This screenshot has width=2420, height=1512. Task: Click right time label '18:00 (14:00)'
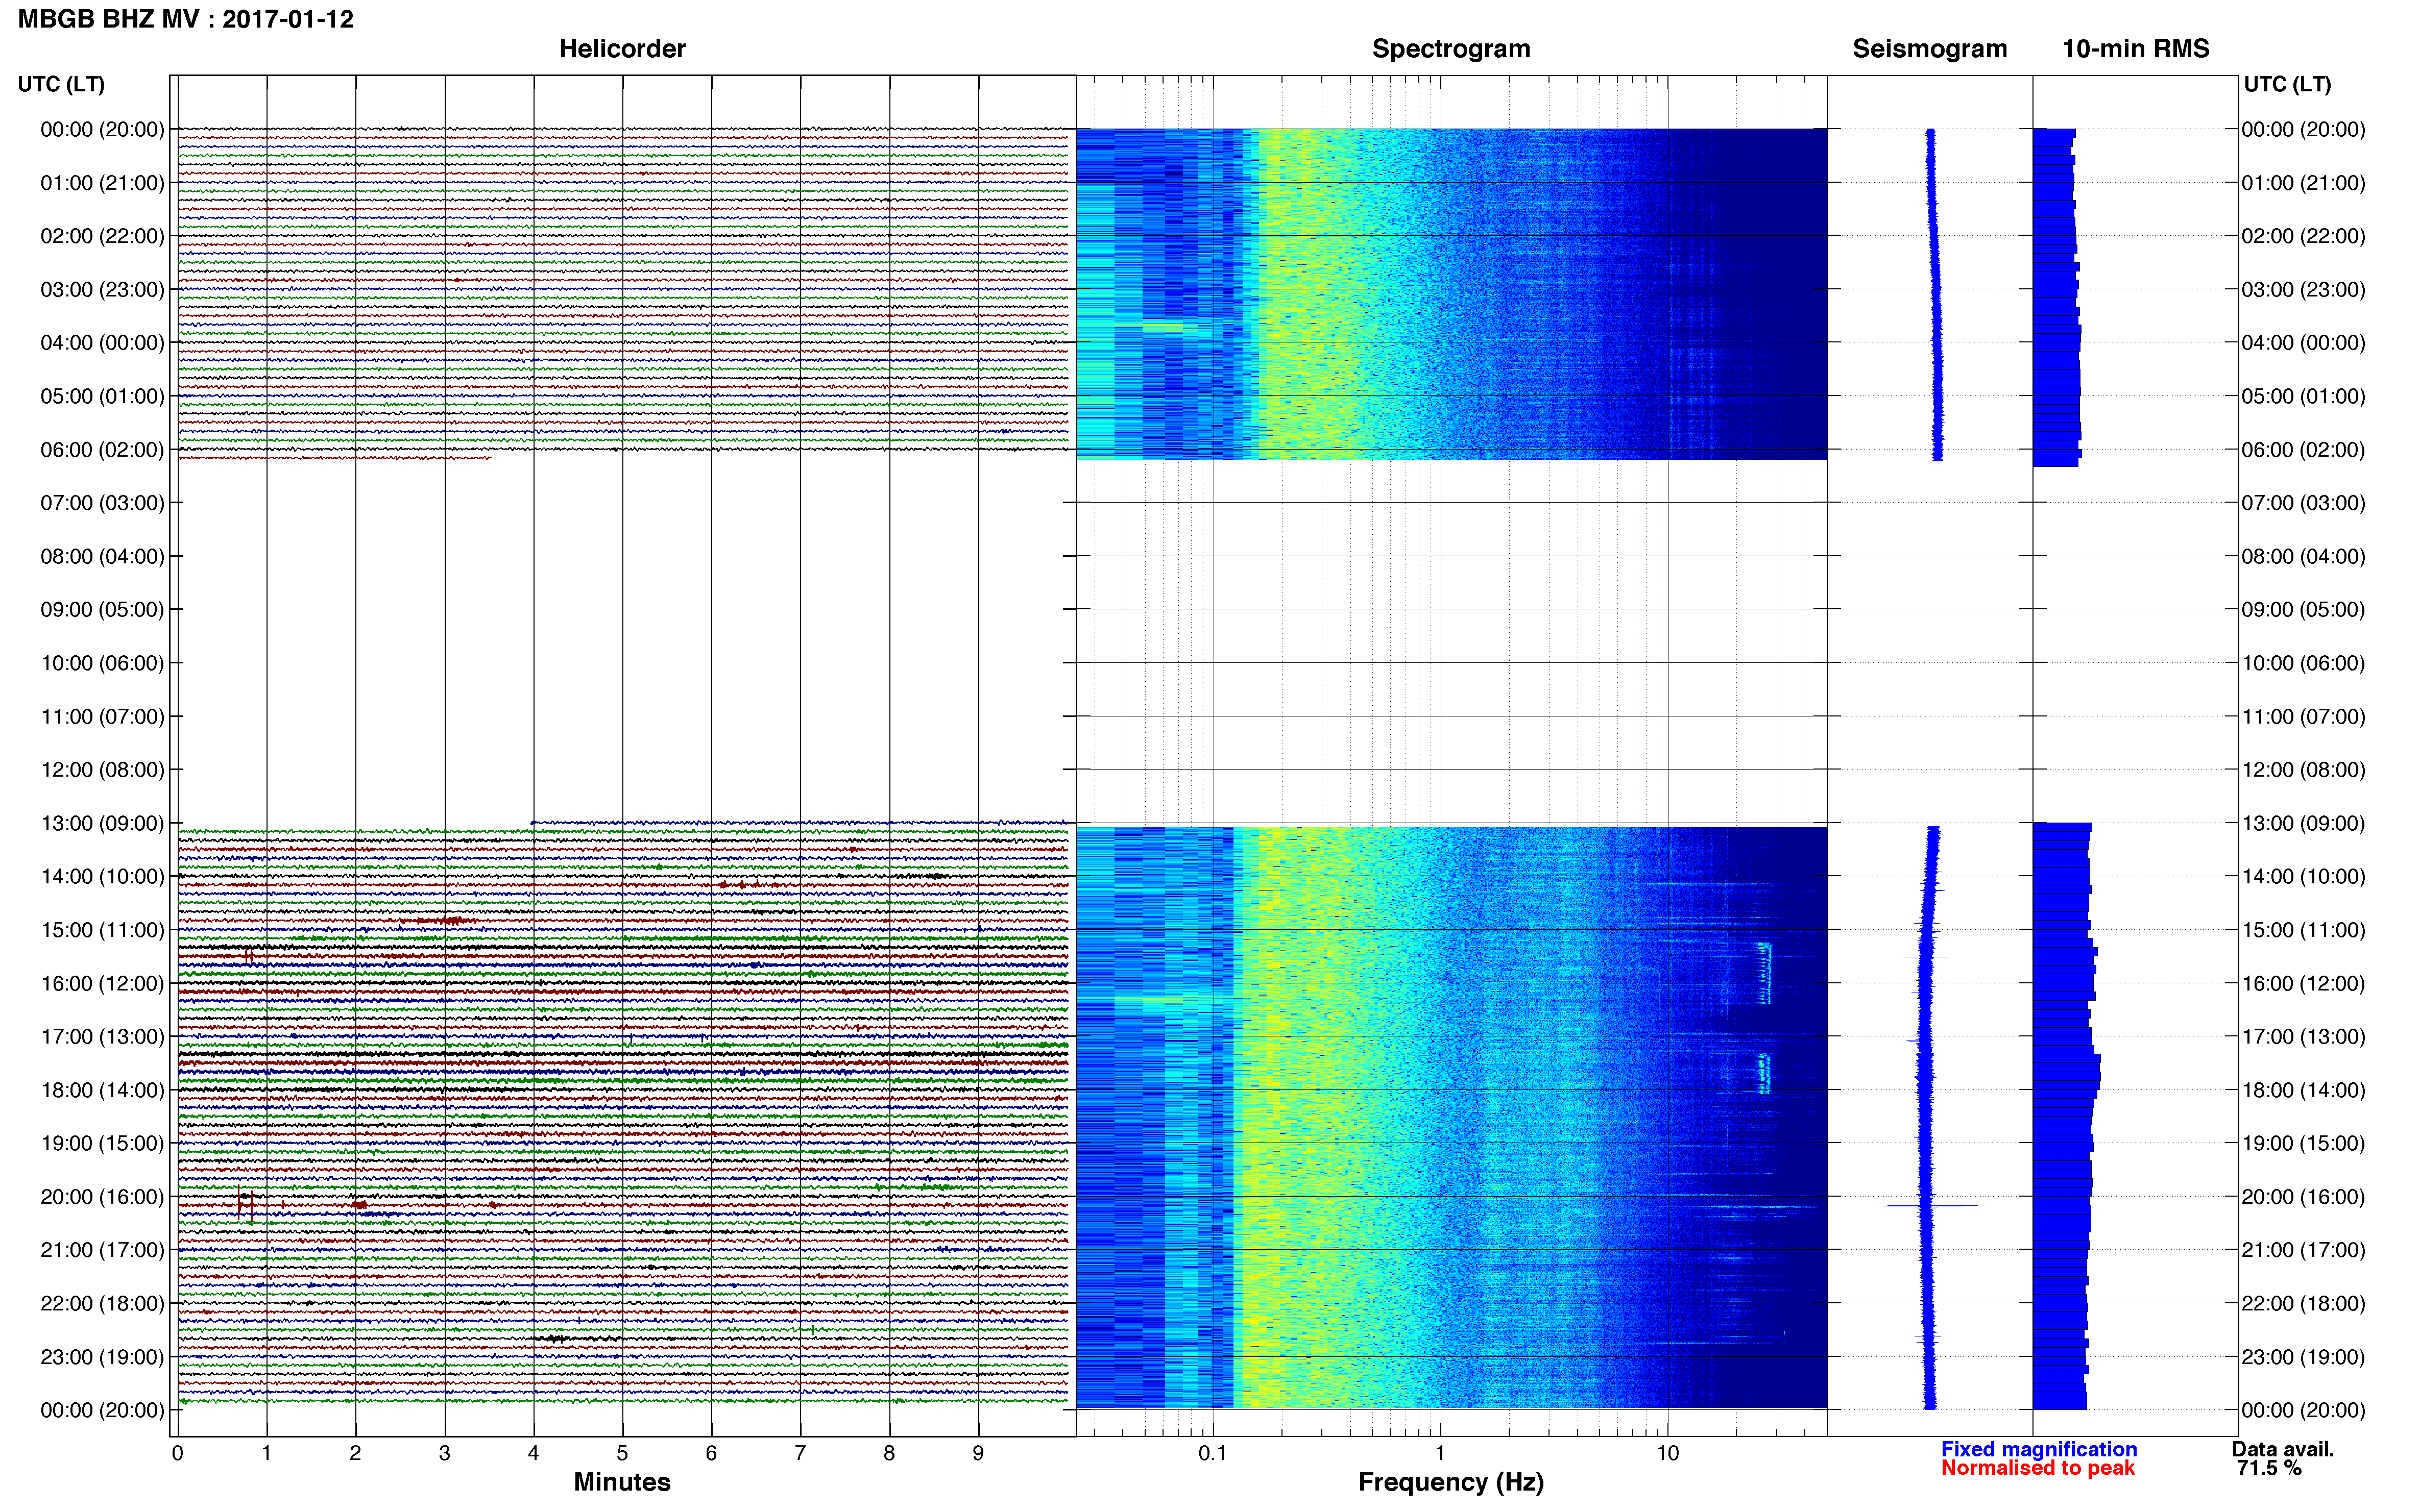coord(2304,1090)
